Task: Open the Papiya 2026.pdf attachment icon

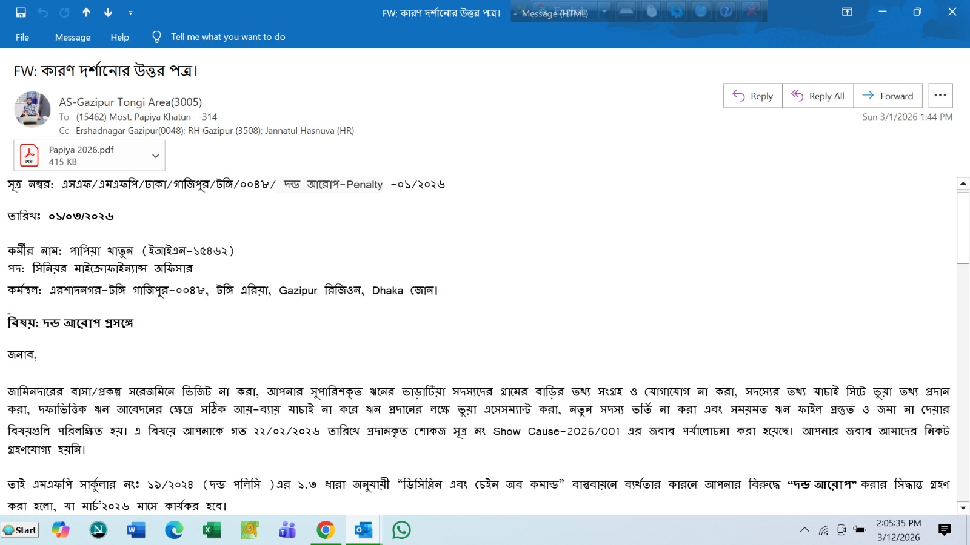Action: (x=29, y=156)
